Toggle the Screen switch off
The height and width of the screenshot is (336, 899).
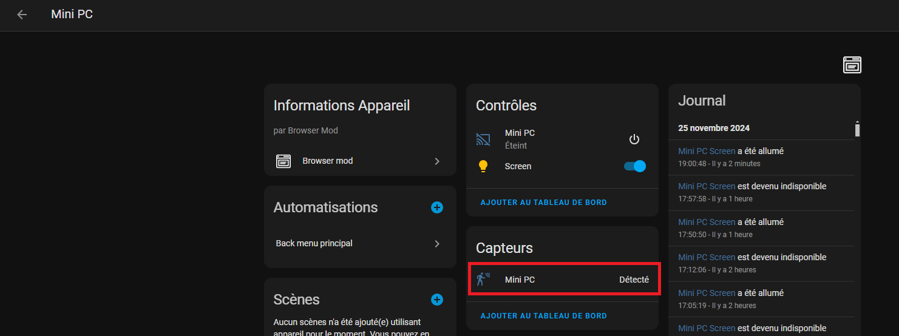click(635, 166)
